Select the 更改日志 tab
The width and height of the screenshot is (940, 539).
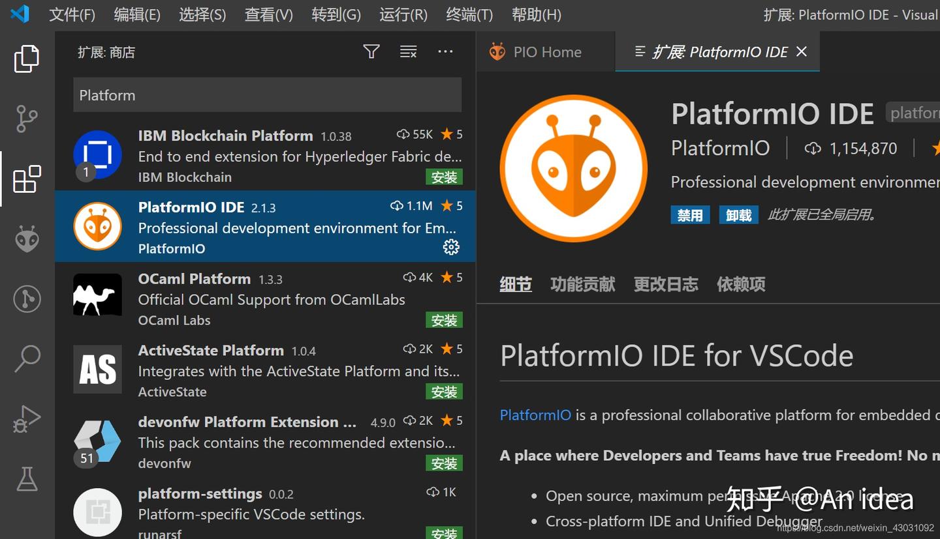[665, 284]
